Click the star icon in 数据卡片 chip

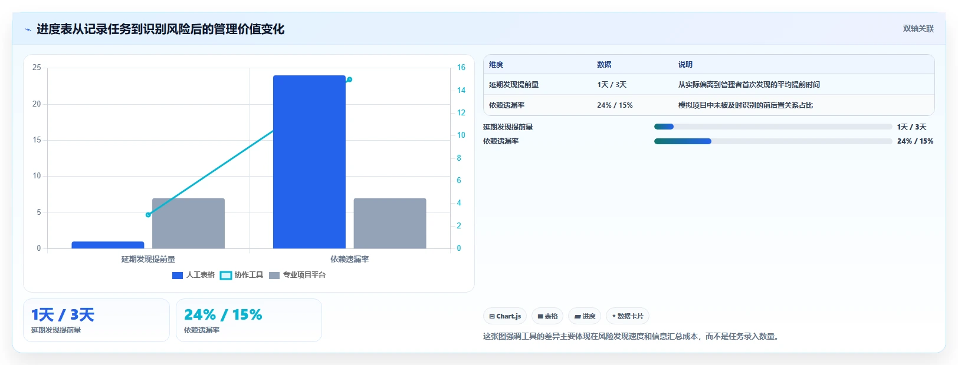point(613,316)
